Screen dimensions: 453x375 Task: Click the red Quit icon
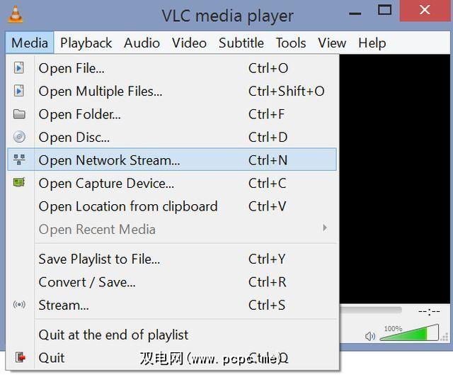19,357
